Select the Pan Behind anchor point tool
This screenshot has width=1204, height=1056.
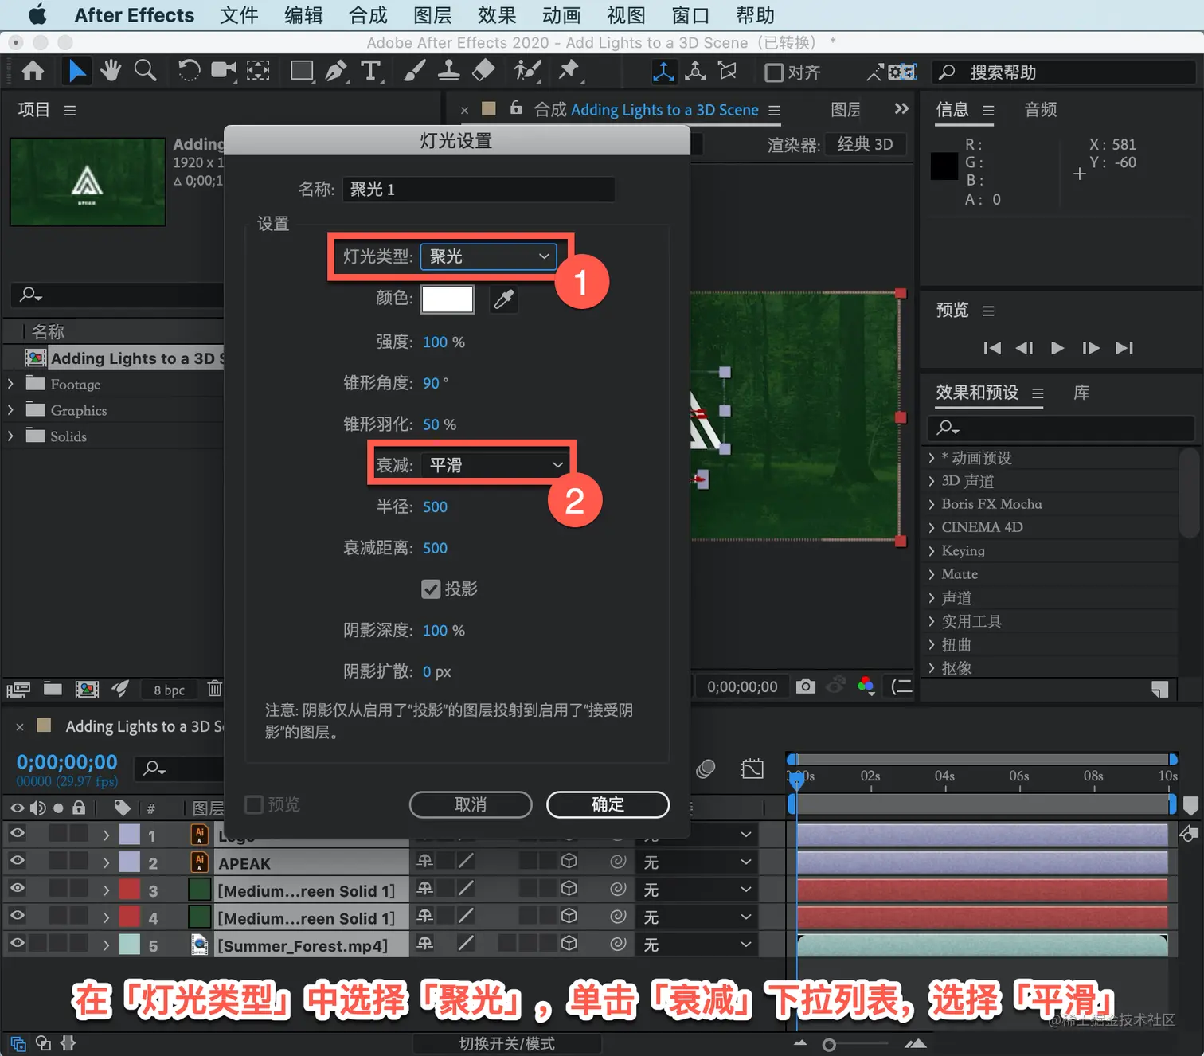[258, 71]
